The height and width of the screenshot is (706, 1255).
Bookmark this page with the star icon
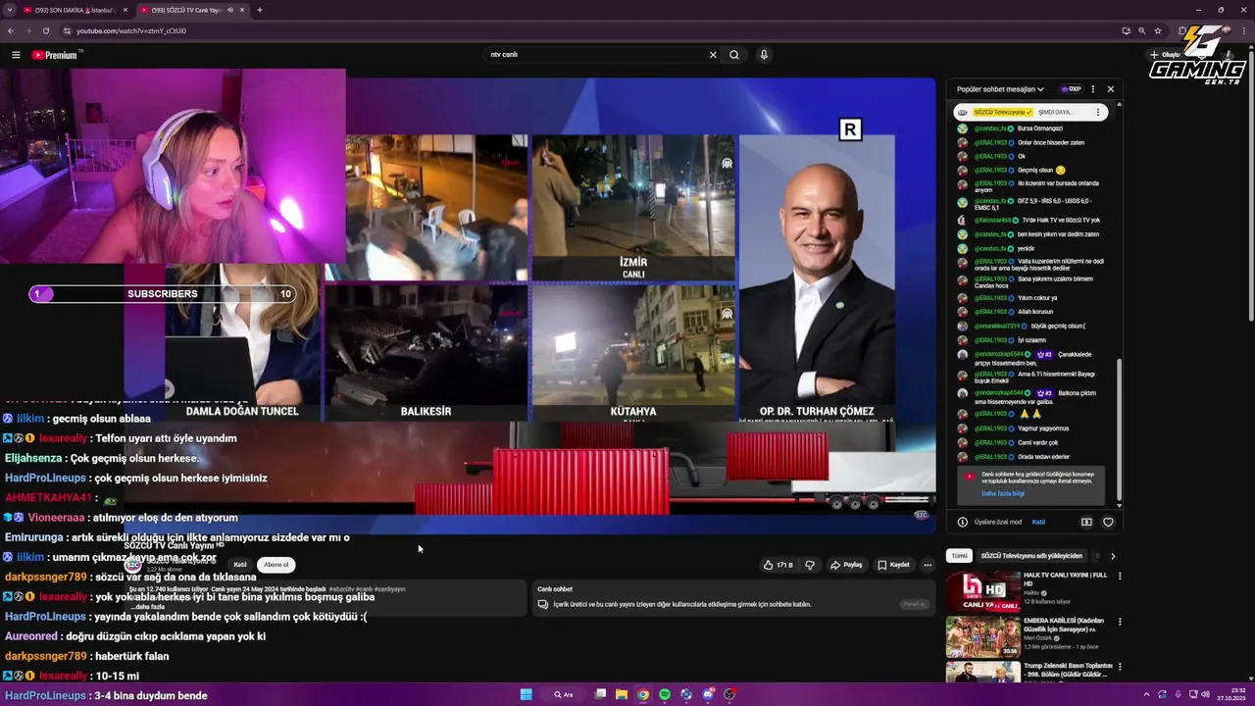point(1158,30)
